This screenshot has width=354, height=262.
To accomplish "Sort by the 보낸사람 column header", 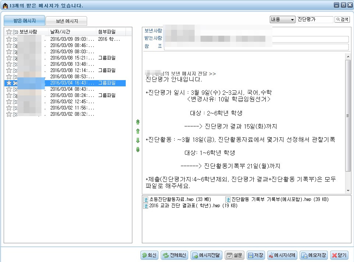I will pyautogui.click(x=28, y=32).
